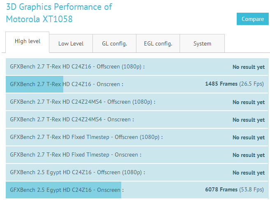Click 'No result yet' for Egypt HD Offscreen

click(x=249, y=173)
